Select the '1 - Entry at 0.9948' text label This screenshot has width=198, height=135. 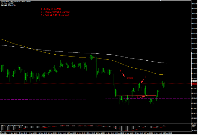[x=51, y=9]
